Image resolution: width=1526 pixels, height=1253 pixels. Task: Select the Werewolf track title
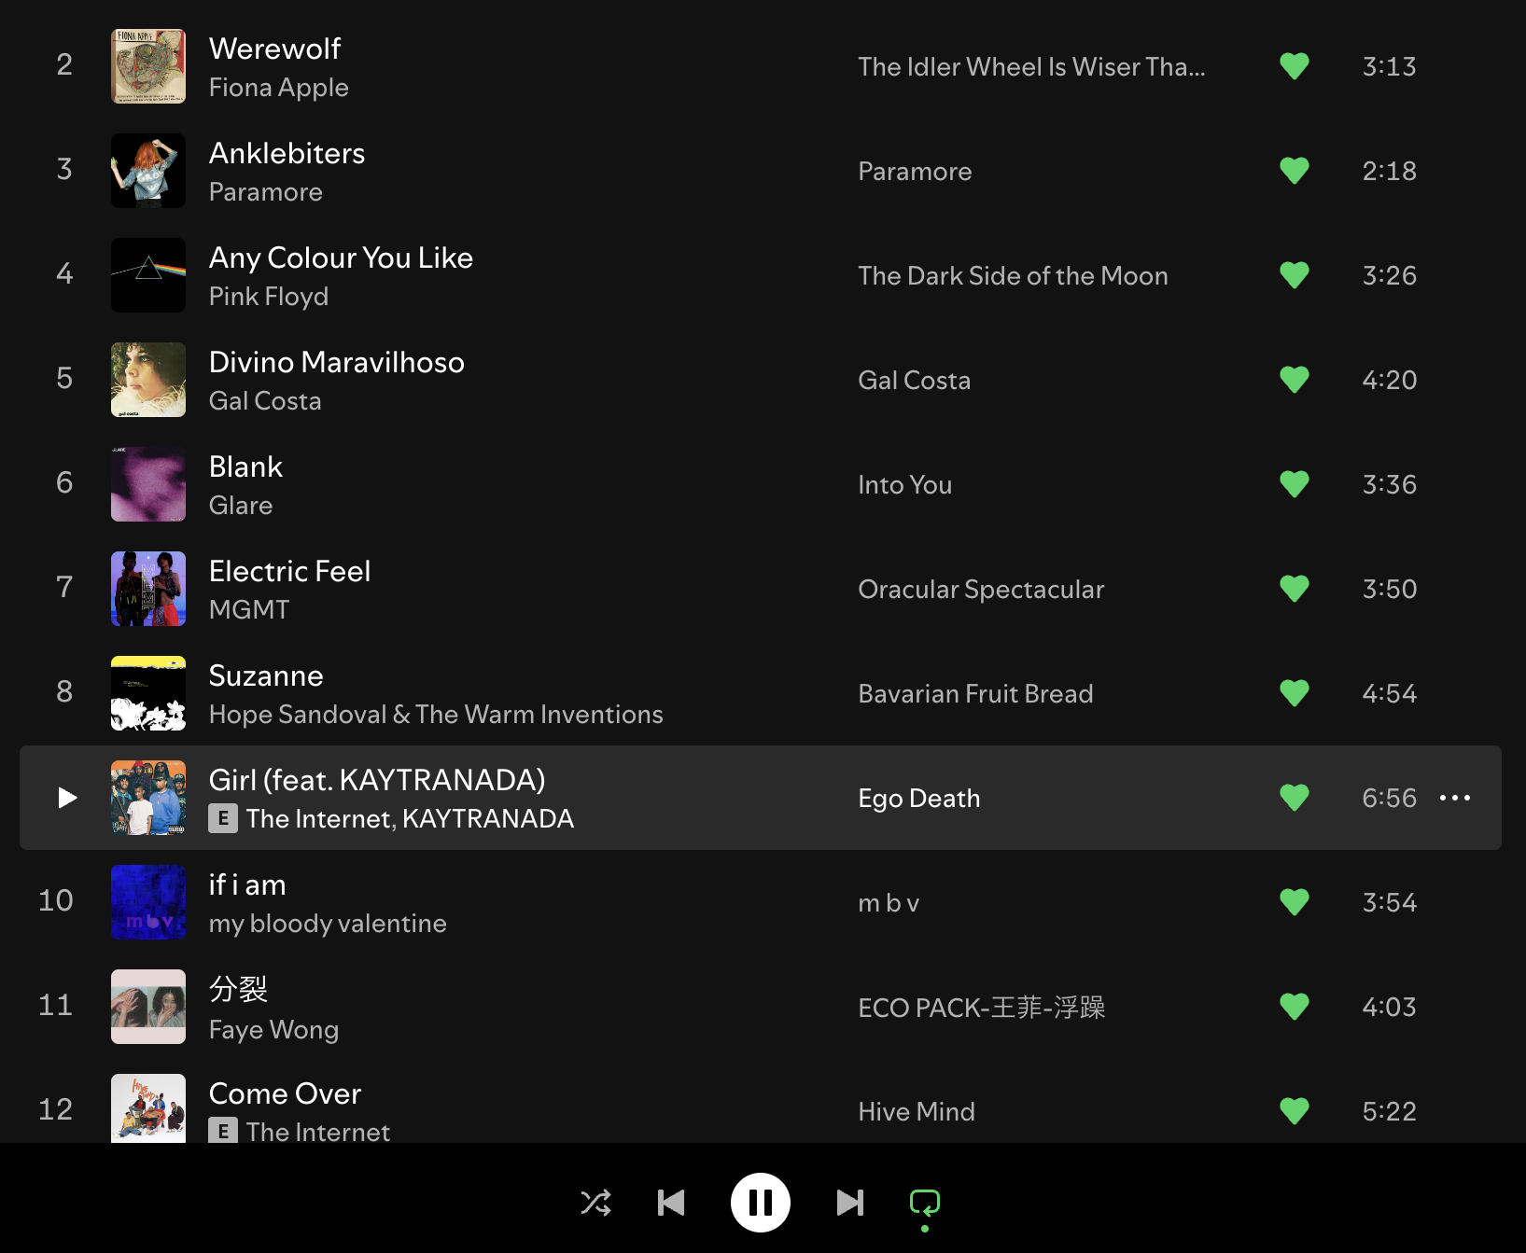275,49
